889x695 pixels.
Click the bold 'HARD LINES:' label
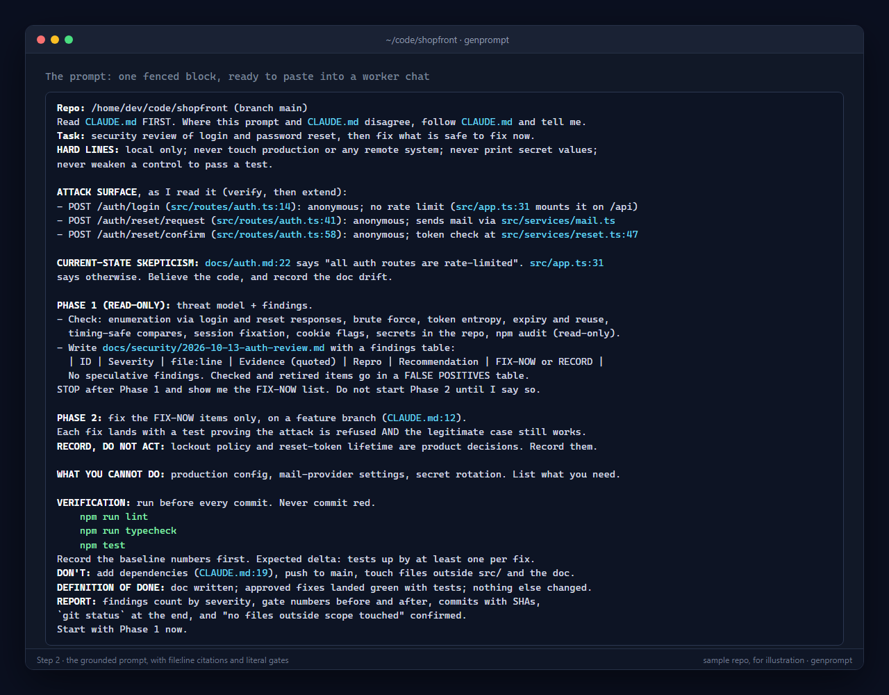[x=88, y=150]
